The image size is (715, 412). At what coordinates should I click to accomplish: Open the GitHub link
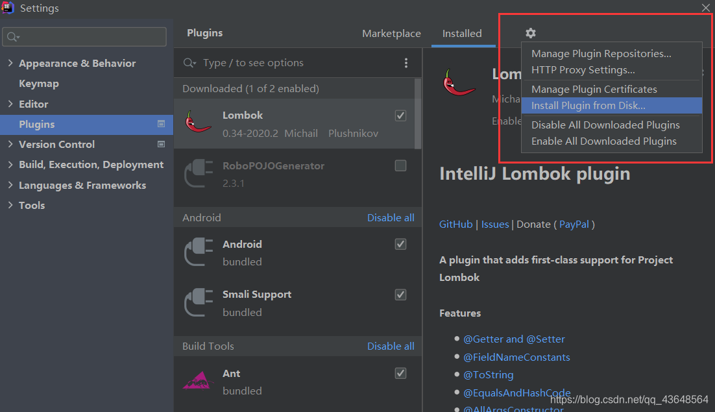[x=455, y=224]
